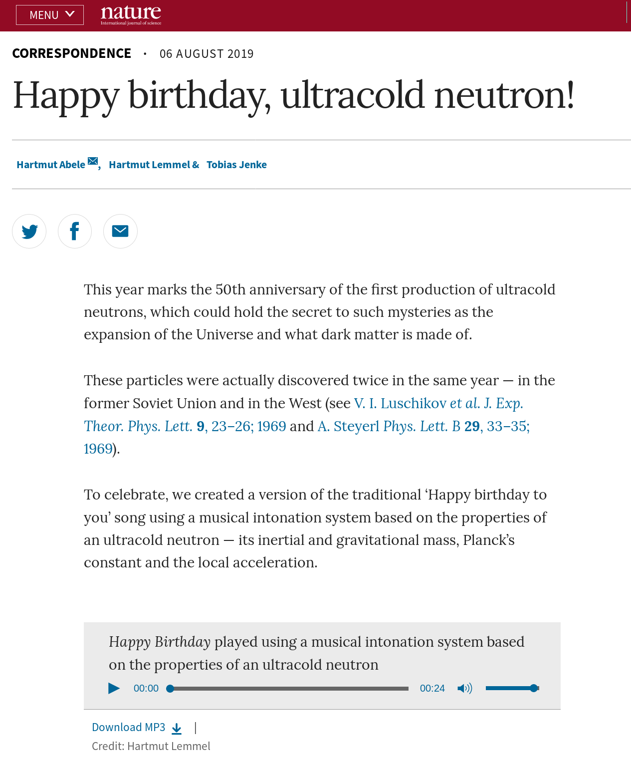Click envelope icon beside Hartmut Abele
This screenshot has width=631, height=763.
[93, 161]
